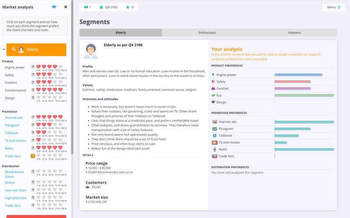Click the help icon for TV and movies
Viewport: 350px width, 218px height.
click(x=33, y=140)
